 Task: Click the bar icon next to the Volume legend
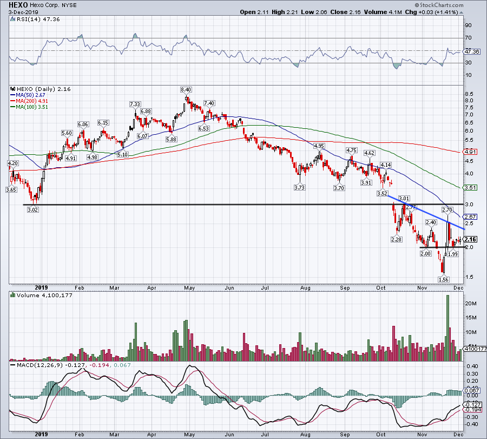pos(13,295)
